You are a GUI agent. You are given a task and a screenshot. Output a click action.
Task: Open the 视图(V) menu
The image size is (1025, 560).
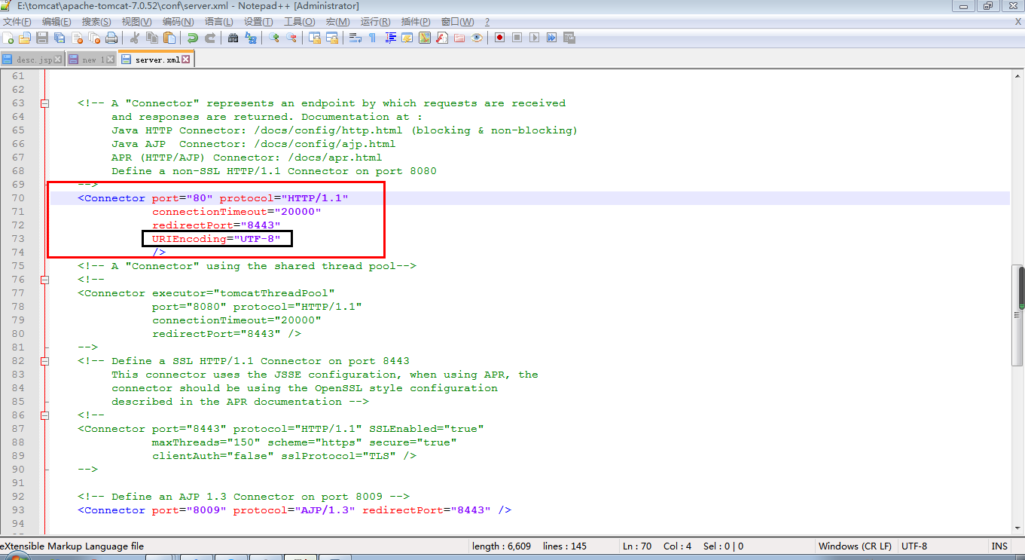pos(136,22)
